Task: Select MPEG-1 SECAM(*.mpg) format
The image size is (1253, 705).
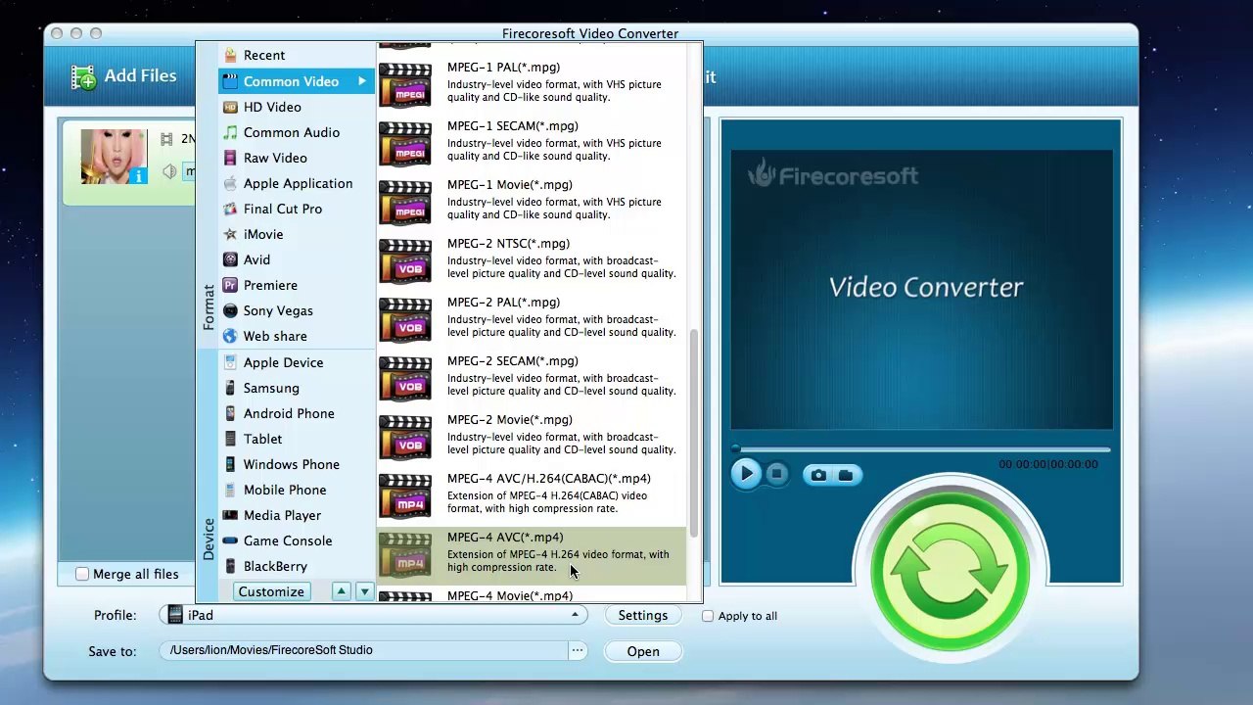Action: coord(532,143)
